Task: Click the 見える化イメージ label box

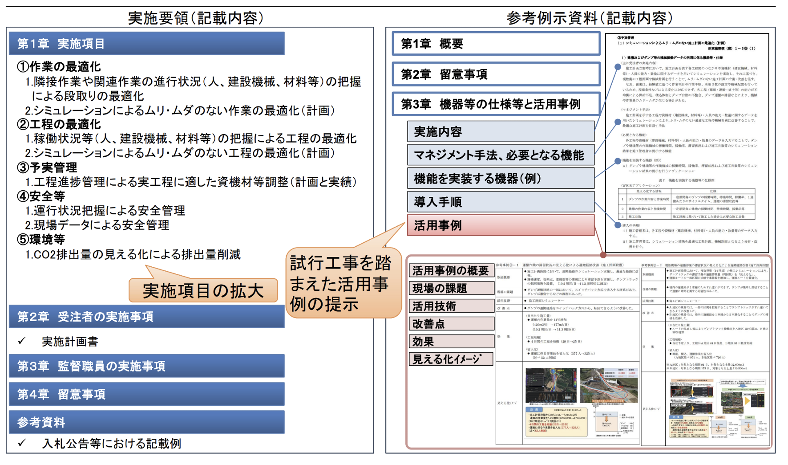Action: pos(451,359)
